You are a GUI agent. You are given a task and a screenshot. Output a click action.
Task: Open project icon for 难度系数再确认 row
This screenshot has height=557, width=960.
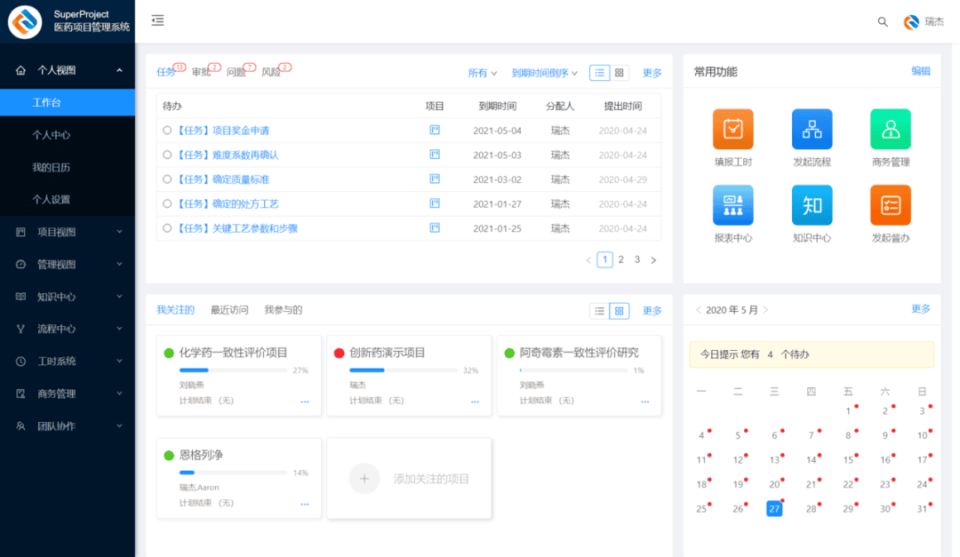coord(435,155)
